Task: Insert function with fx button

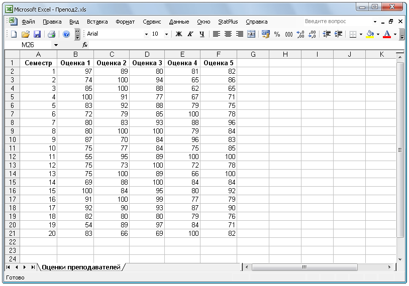Action: [x=85, y=45]
